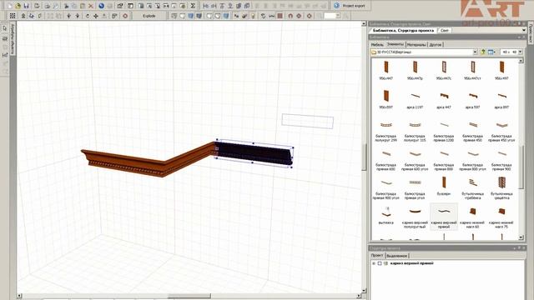Click the folder-up icon in library
Viewport: 534px width, 300px height.
point(483,52)
